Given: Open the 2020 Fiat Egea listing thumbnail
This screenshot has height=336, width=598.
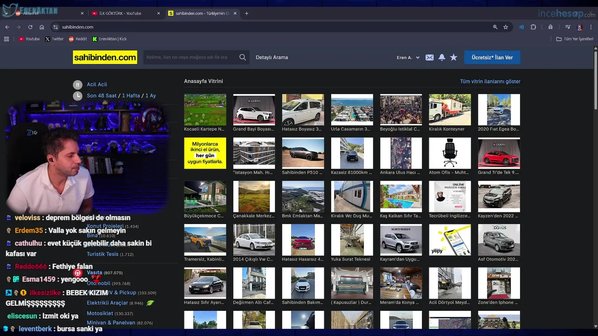Looking at the screenshot, I should (x=499, y=110).
